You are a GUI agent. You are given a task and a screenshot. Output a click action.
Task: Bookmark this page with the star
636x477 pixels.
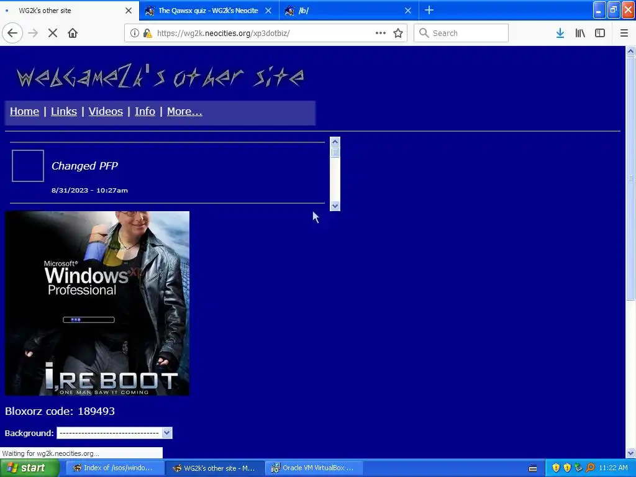(x=398, y=34)
